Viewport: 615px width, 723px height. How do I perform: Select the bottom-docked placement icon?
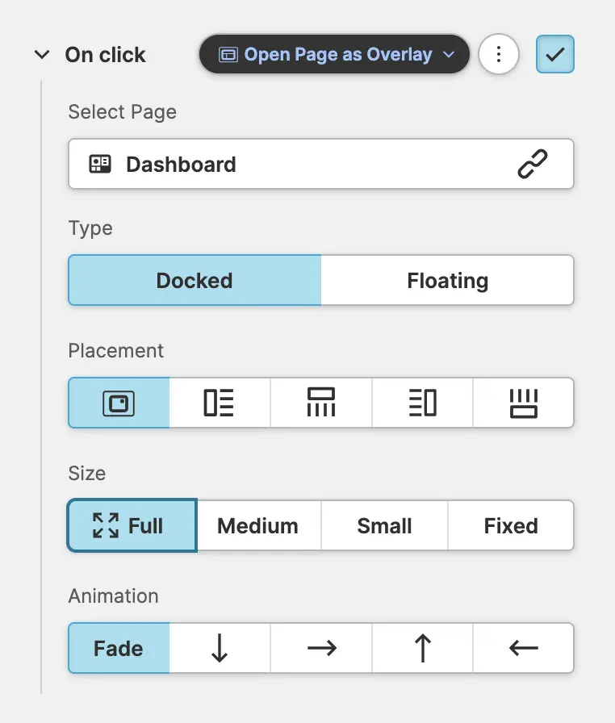523,403
